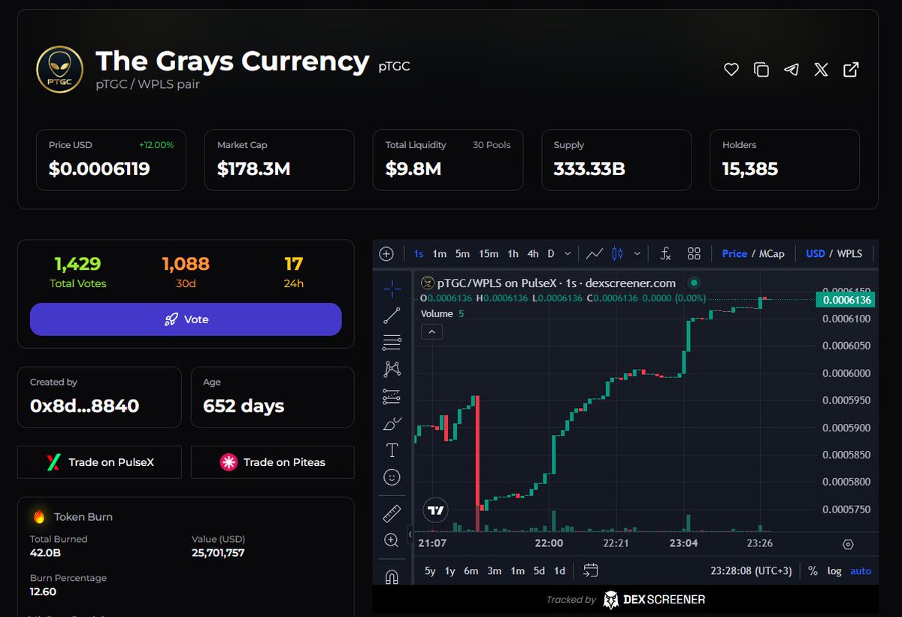The image size is (902, 617).
Task: Switch to the line chart style icon
Action: tap(595, 254)
